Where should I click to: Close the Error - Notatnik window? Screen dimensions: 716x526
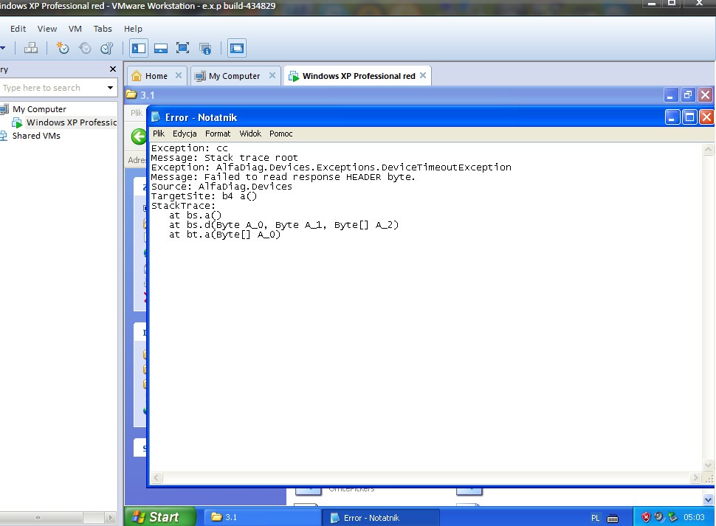click(706, 117)
